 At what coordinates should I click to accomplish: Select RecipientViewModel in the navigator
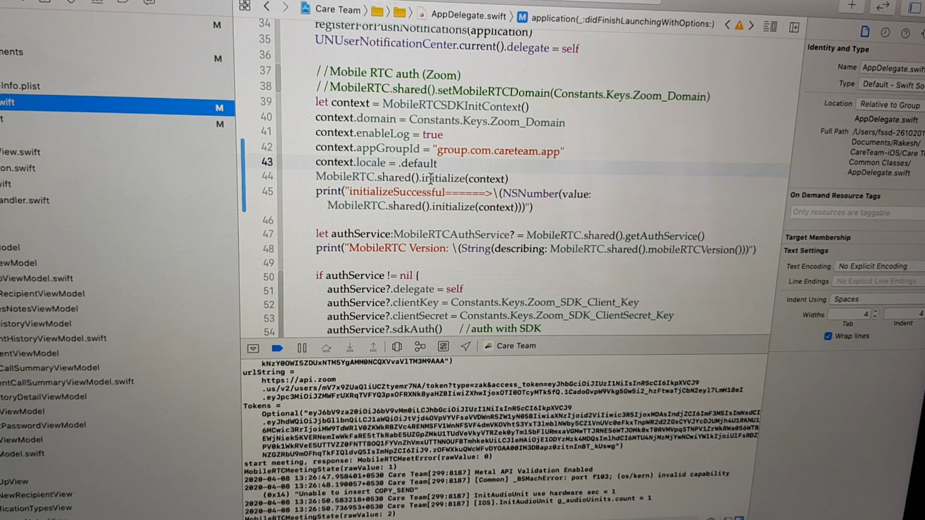(x=42, y=294)
